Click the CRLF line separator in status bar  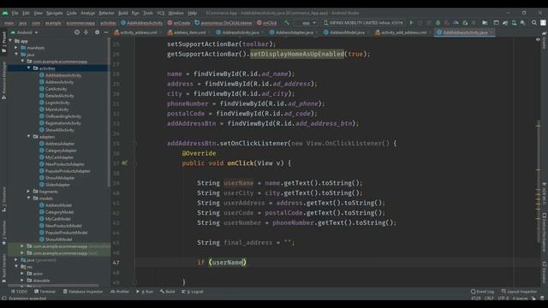point(489,299)
